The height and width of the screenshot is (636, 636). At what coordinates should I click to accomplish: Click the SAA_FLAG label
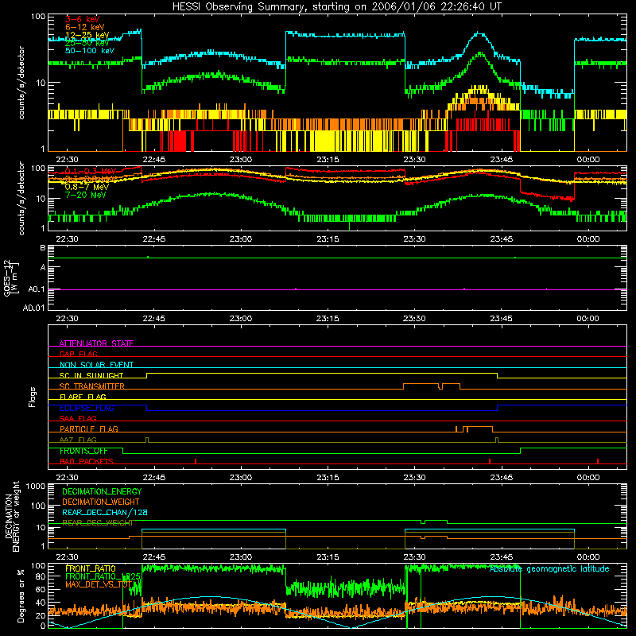point(78,418)
